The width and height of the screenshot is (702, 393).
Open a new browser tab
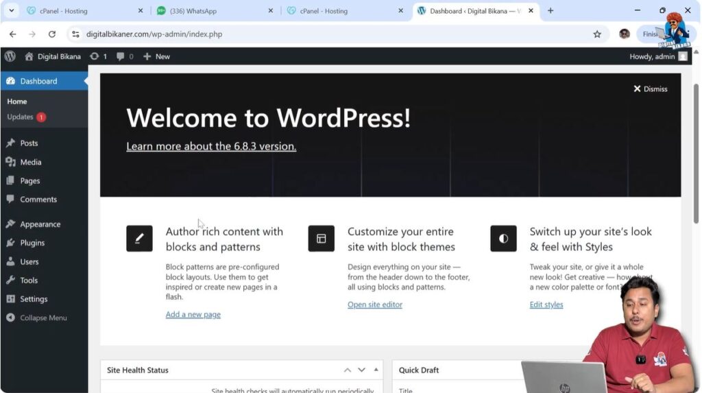coord(550,11)
